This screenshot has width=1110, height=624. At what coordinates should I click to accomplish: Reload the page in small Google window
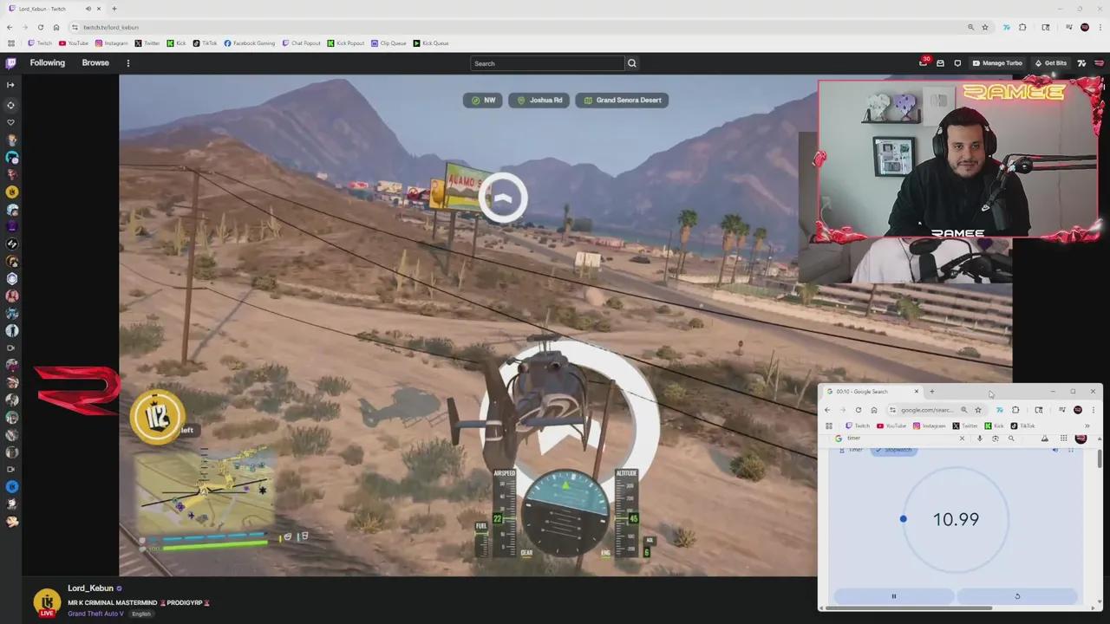click(x=859, y=410)
